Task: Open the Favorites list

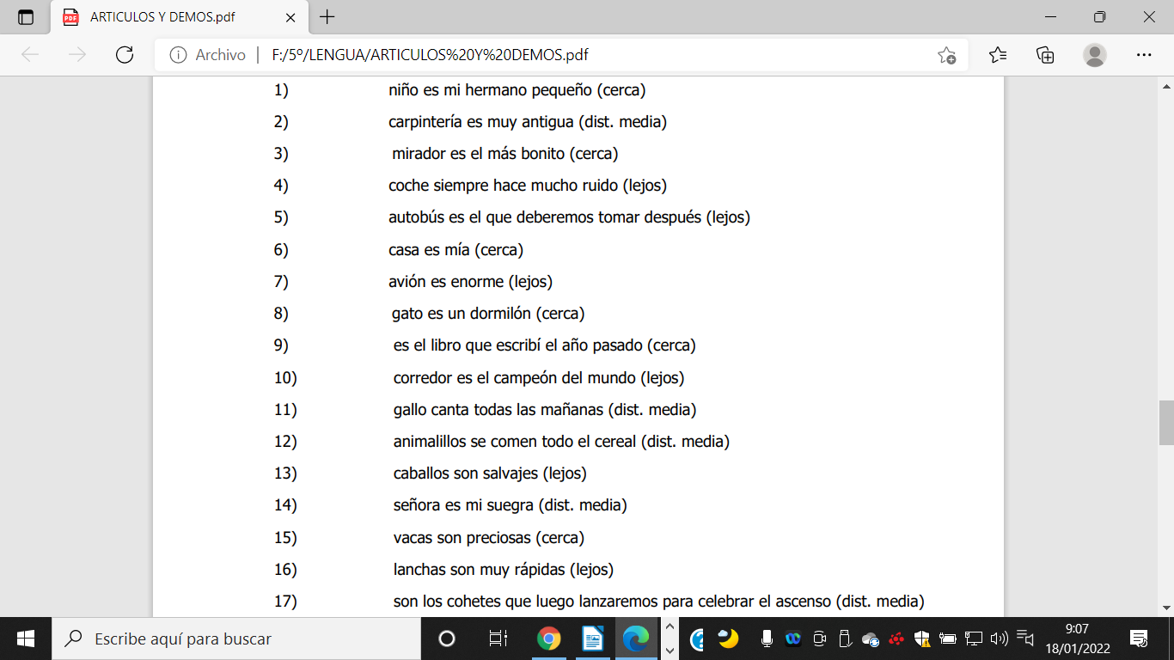Action: point(998,55)
